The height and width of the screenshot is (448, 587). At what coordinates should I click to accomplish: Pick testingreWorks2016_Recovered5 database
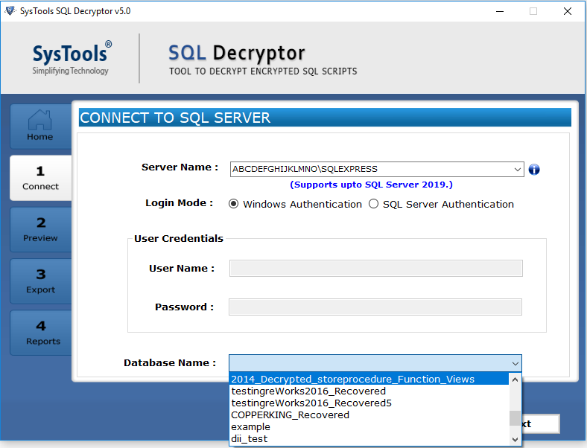311,403
